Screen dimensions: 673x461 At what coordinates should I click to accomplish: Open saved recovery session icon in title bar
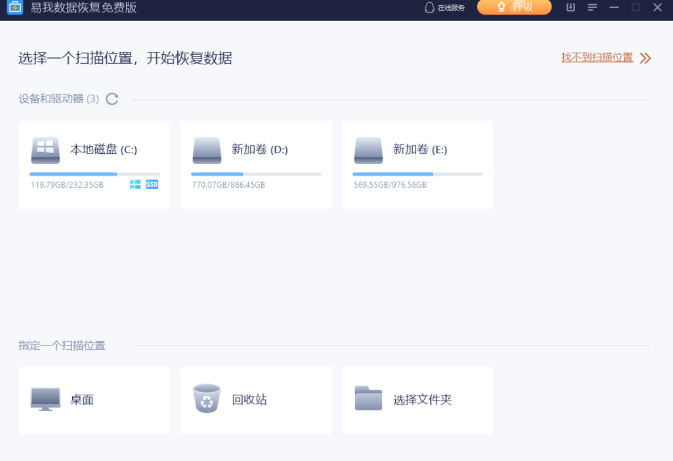(570, 7)
